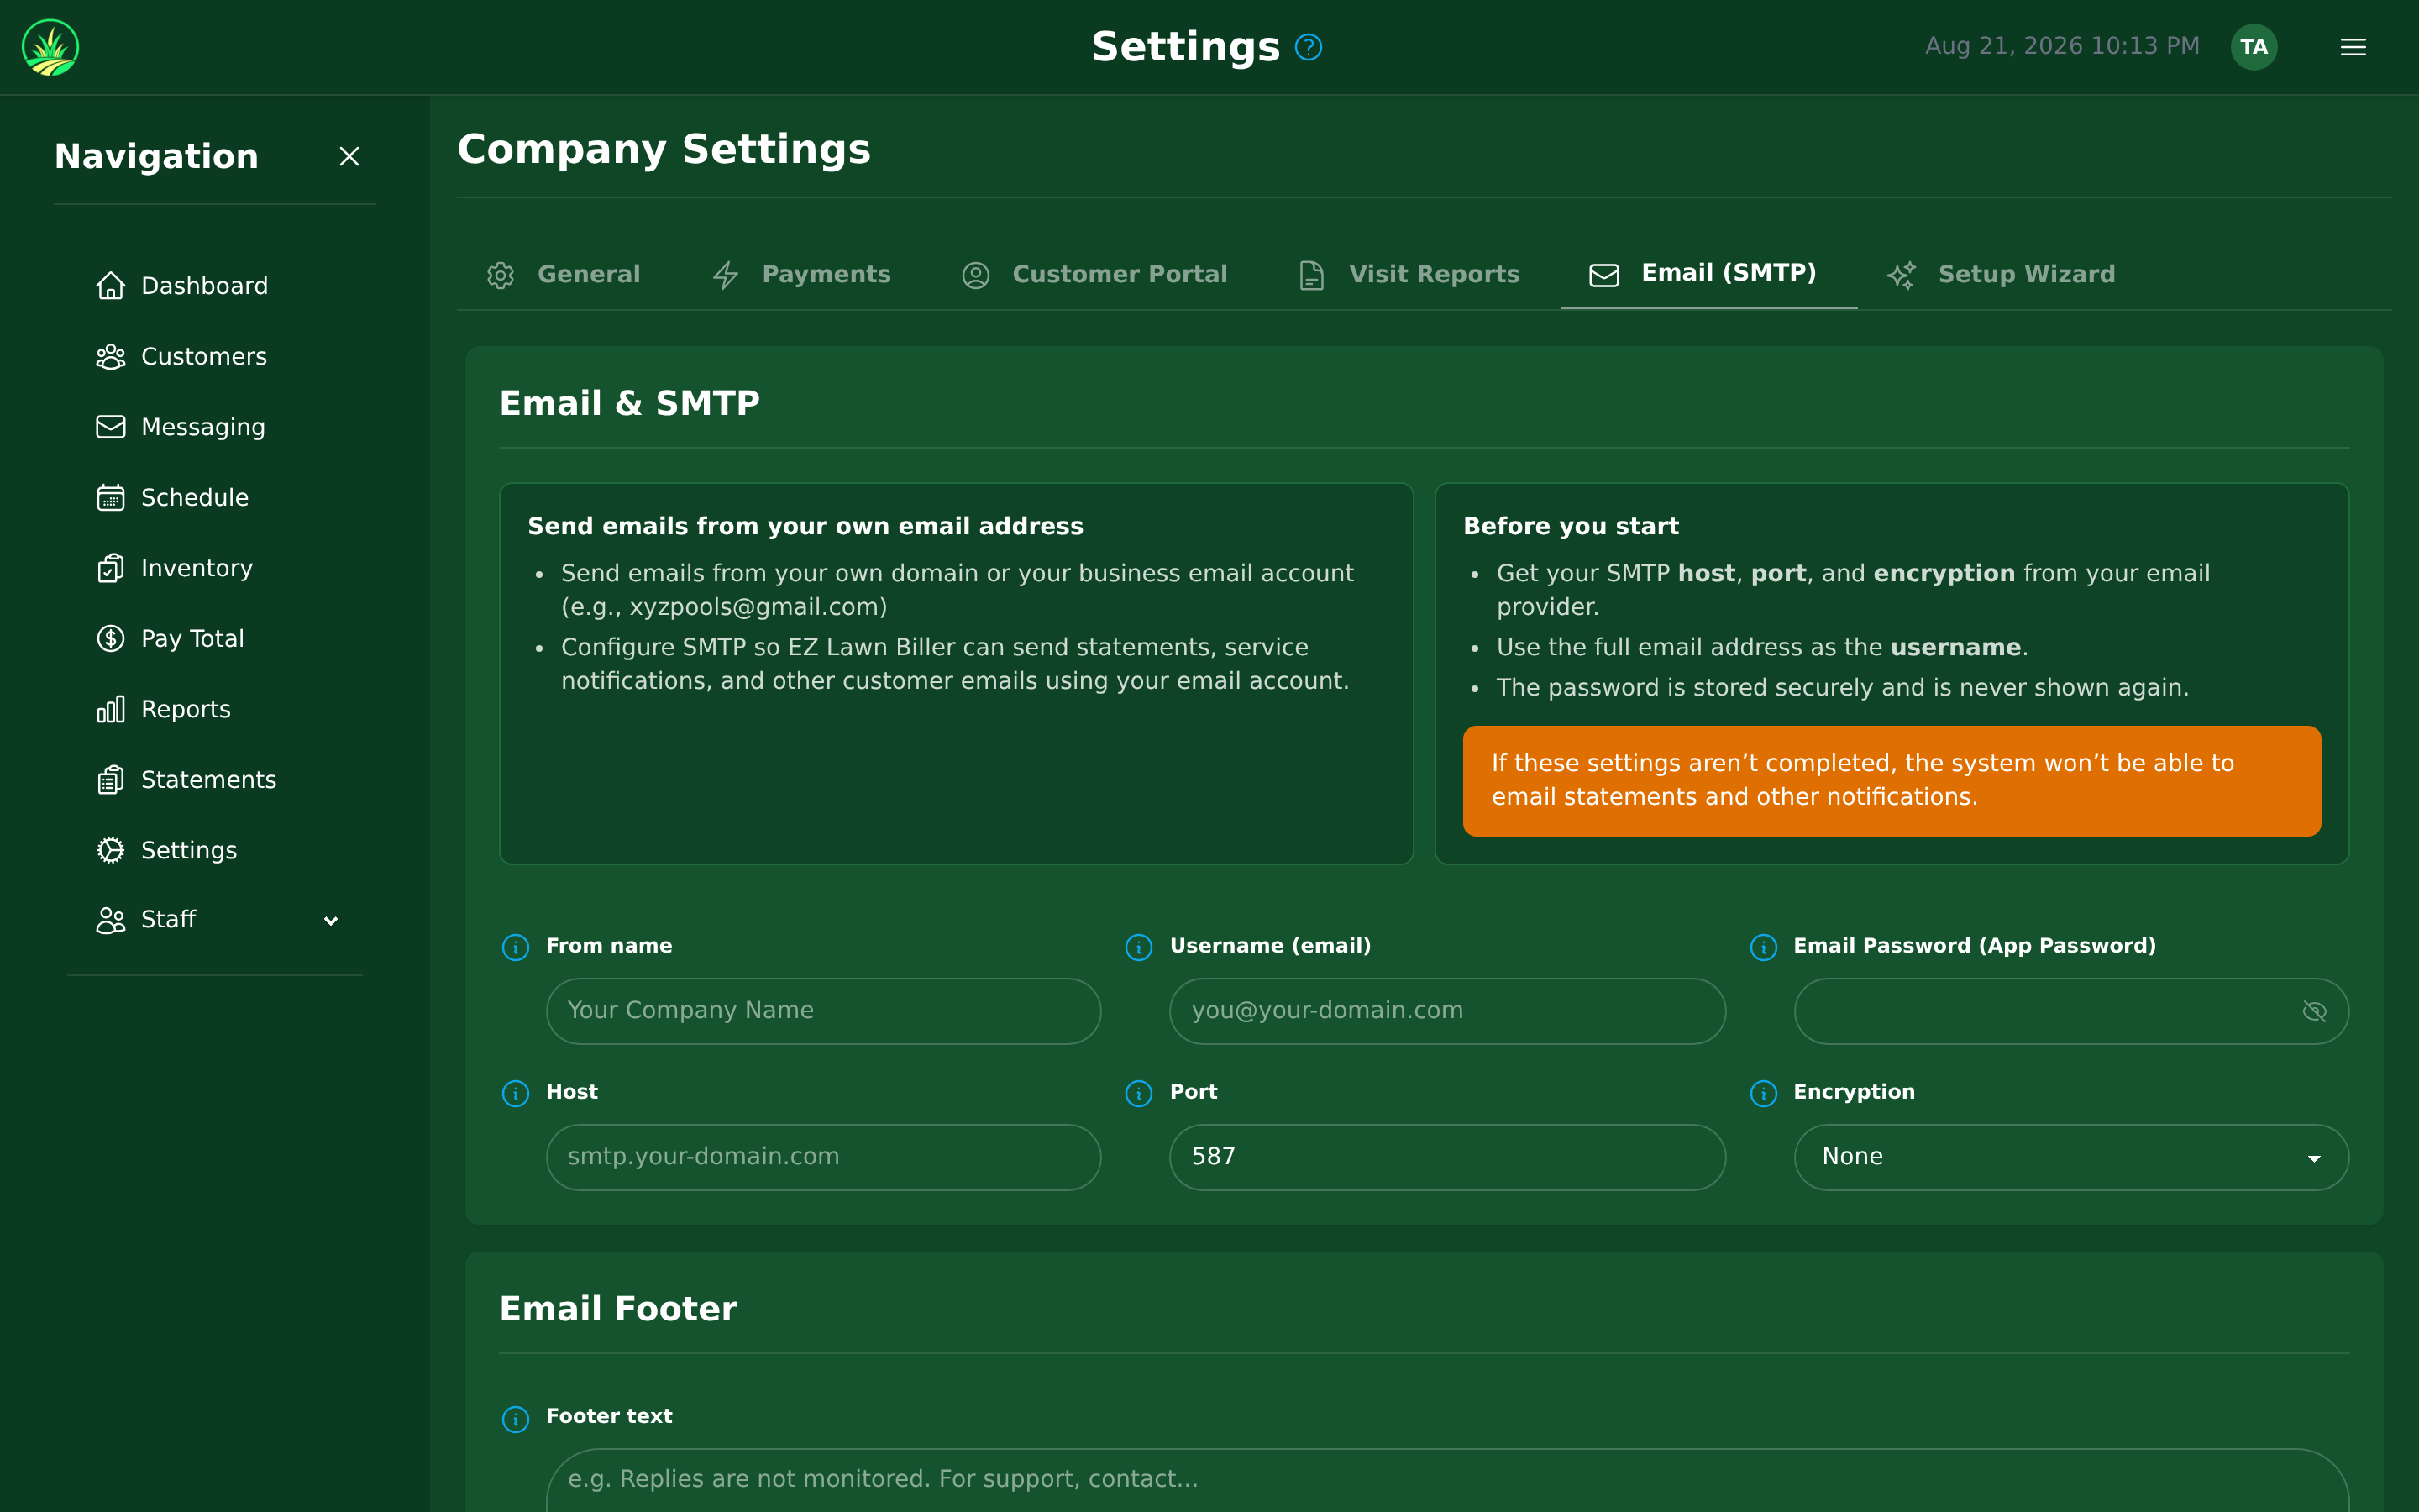Switch to the General tab
The image size is (2419, 1512).
[564, 274]
